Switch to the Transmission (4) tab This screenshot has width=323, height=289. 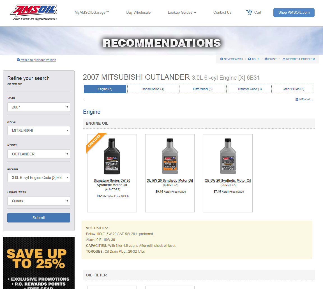[x=153, y=89]
